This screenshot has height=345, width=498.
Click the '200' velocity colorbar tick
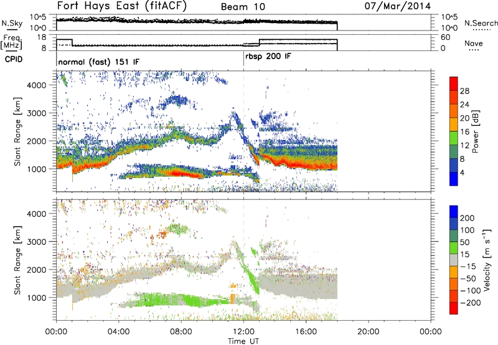click(x=467, y=218)
